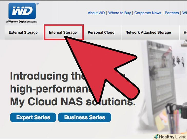
Task: Click the Expert Series button
Action: point(33,117)
